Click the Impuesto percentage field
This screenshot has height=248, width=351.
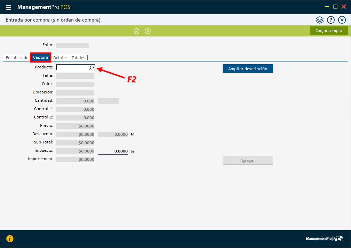(113, 151)
